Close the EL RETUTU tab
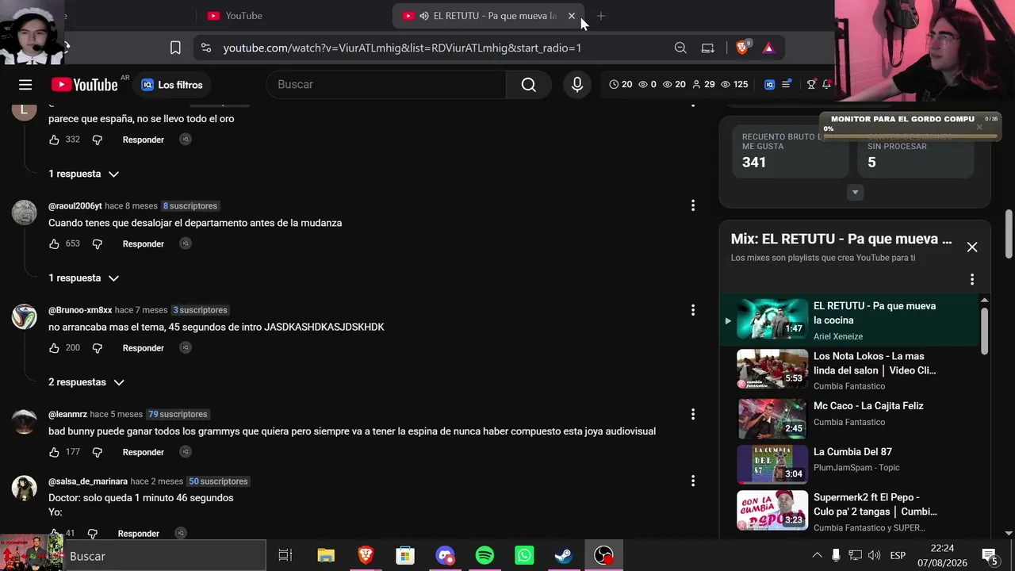 coord(572,16)
